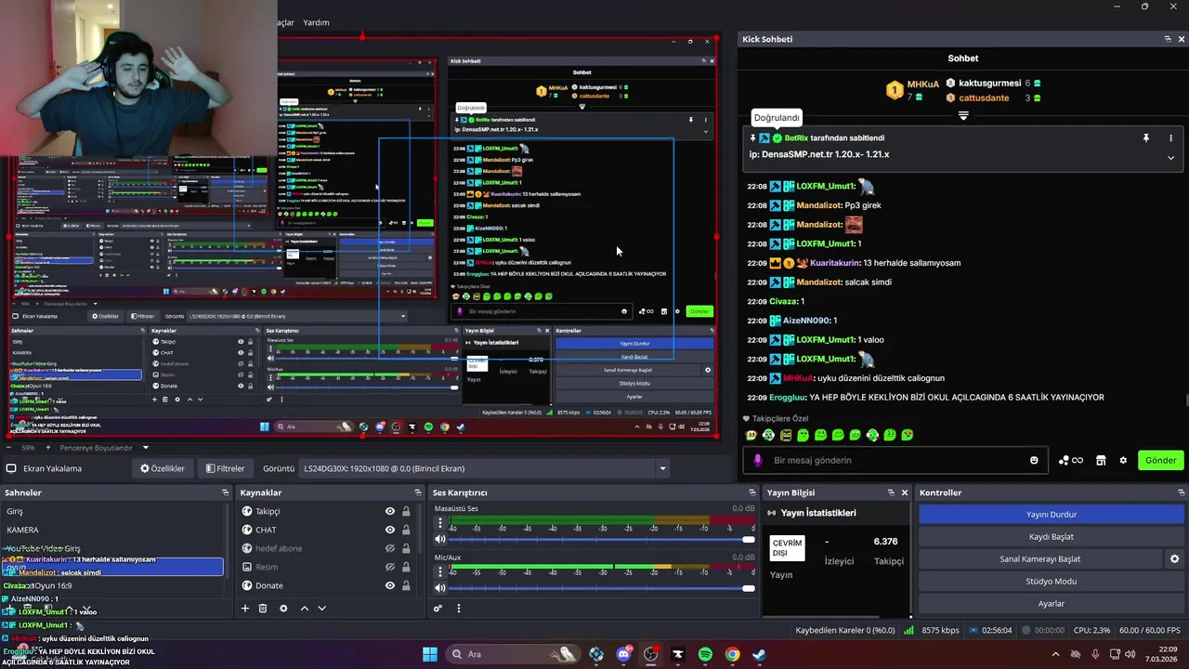Screen dimensions: 1189x669
Task: Open advanced audio properties gears icon
Action: 438,609
